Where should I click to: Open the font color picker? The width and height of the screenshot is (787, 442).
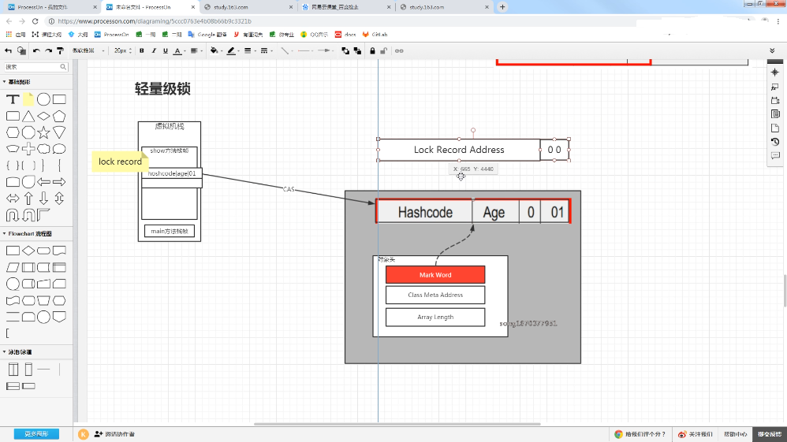click(x=179, y=50)
